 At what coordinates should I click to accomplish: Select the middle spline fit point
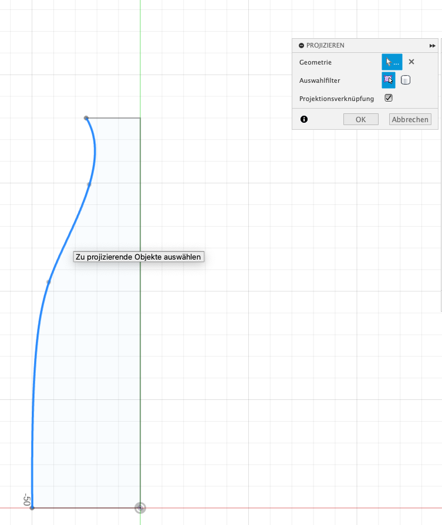pos(49,282)
